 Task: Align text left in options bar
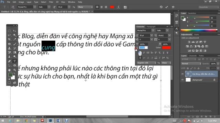pos(97,7)
